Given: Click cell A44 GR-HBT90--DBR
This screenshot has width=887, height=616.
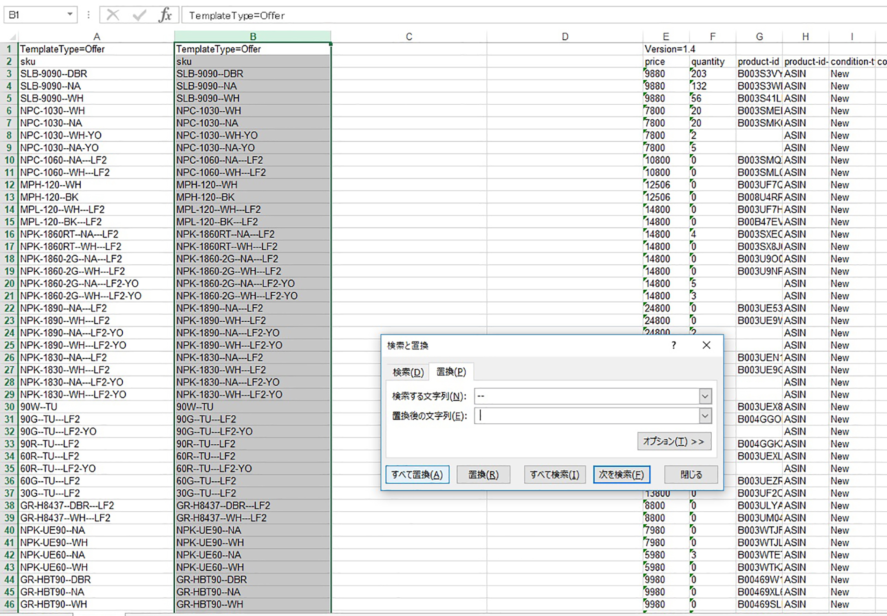Looking at the screenshot, I should coord(96,579).
